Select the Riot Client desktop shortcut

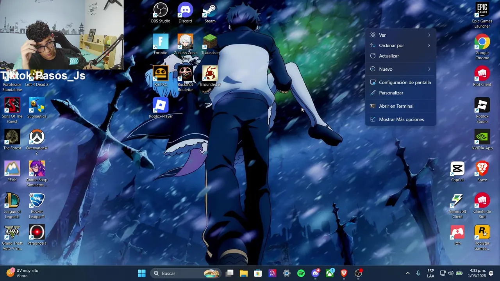click(x=482, y=76)
